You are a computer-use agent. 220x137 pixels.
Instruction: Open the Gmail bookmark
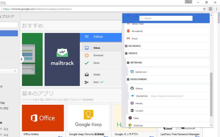click(x=167, y=38)
